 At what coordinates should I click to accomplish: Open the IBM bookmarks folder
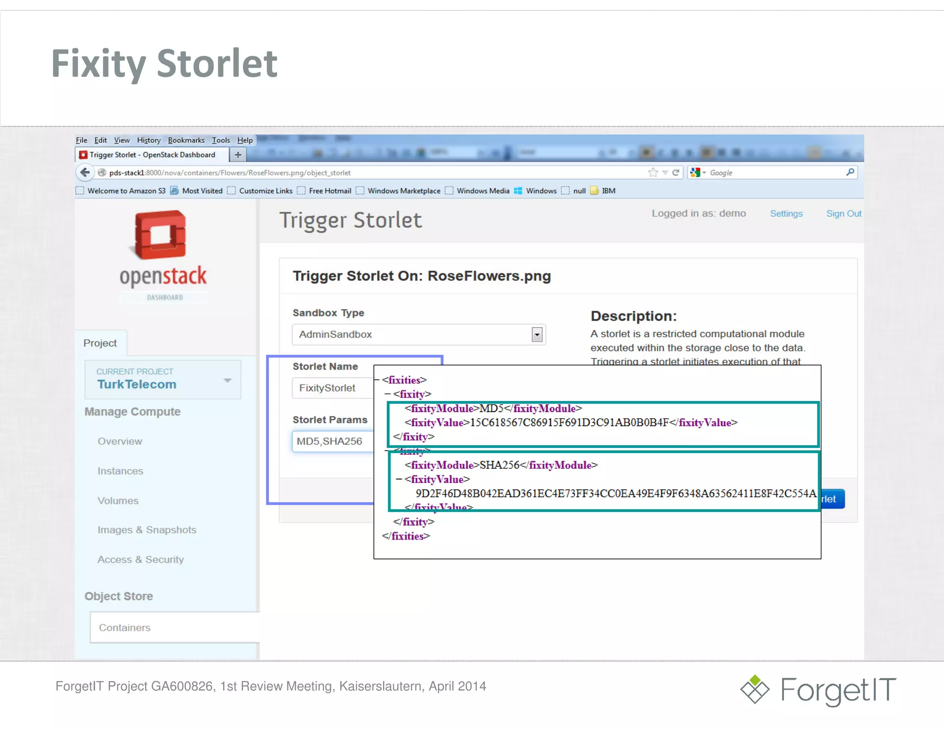point(603,191)
